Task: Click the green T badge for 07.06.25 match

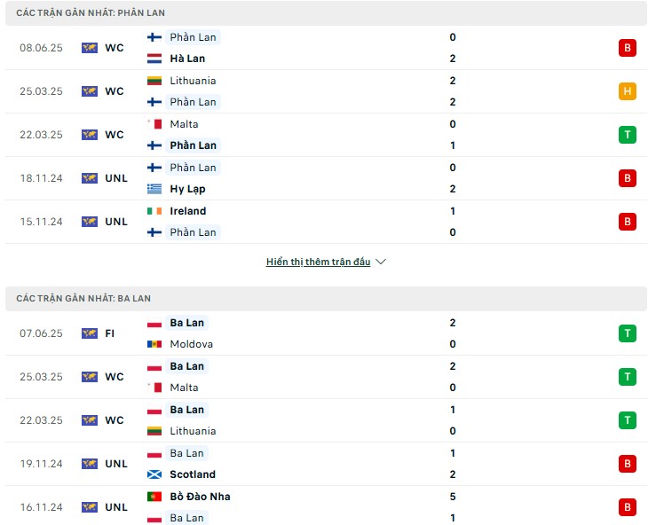Action: tap(627, 333)
